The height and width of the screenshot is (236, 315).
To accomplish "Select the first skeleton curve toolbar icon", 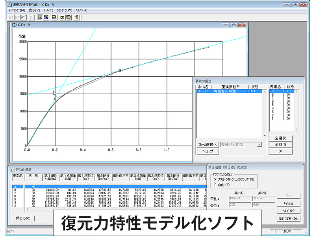I will (x=11, y=17).
